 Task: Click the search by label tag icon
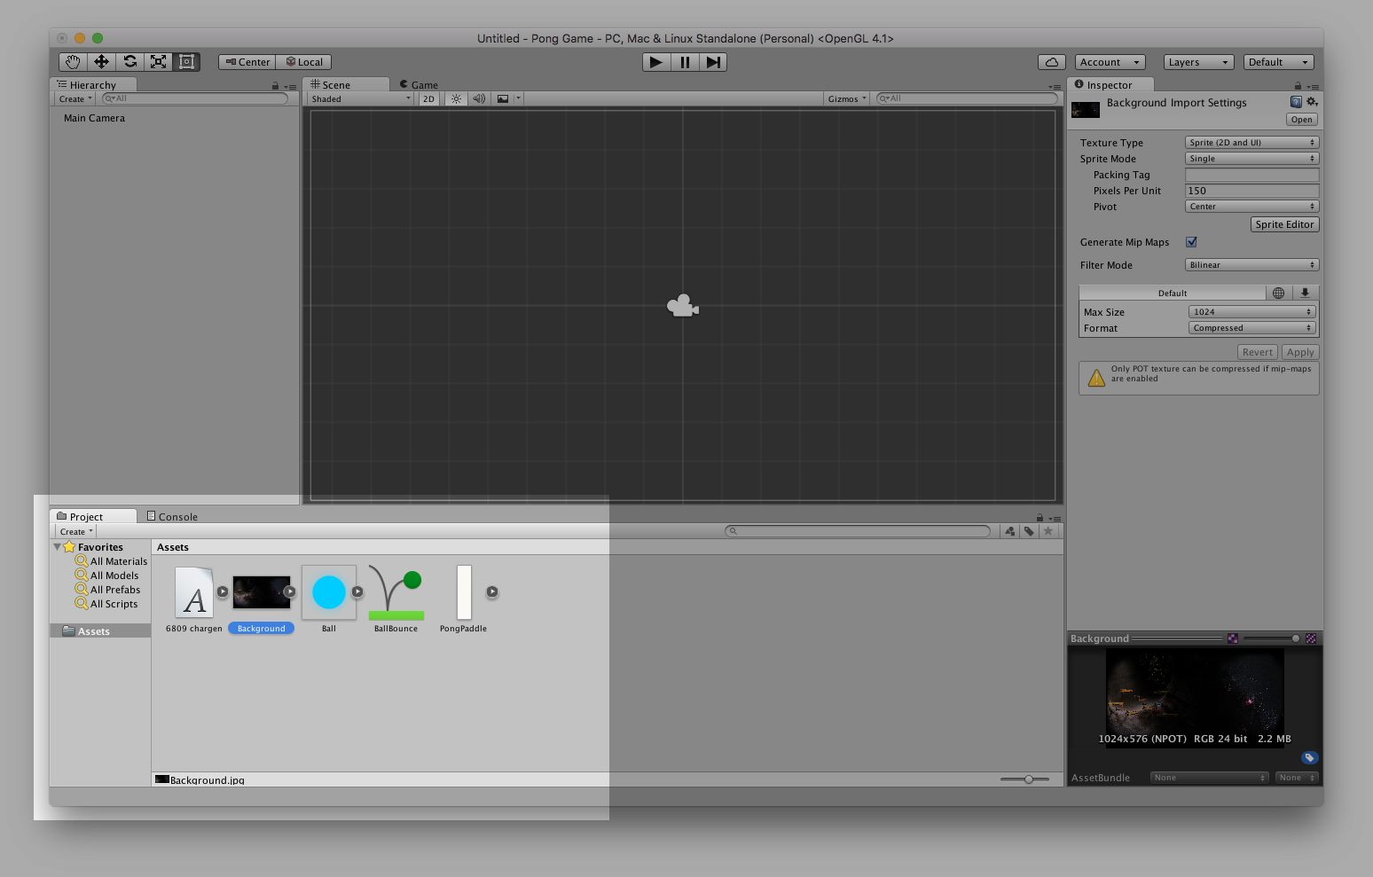(x=1029, y=531)
